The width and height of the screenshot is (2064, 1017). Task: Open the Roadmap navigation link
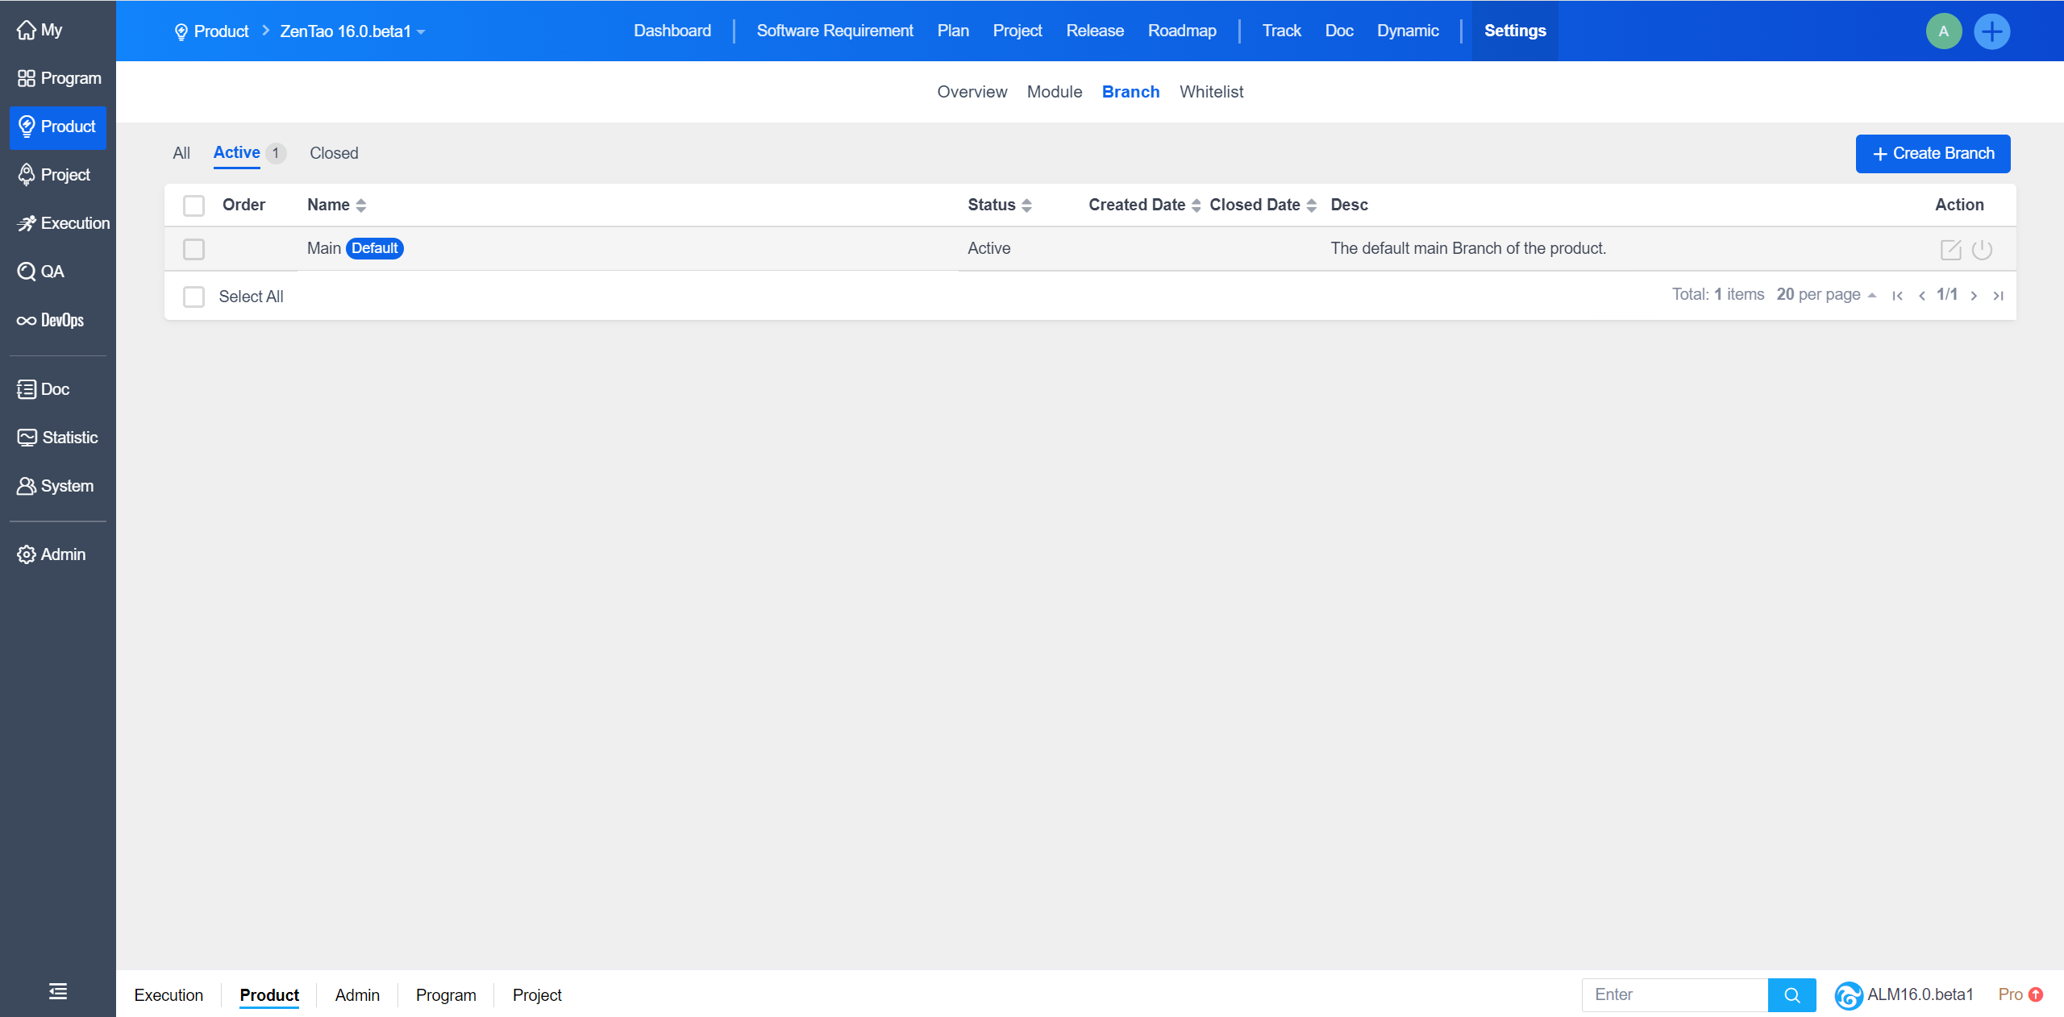click(1182, 31)
